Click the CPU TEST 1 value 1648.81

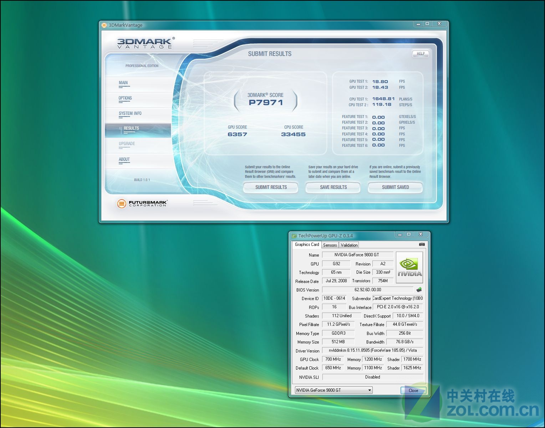[x=383, y=99]
